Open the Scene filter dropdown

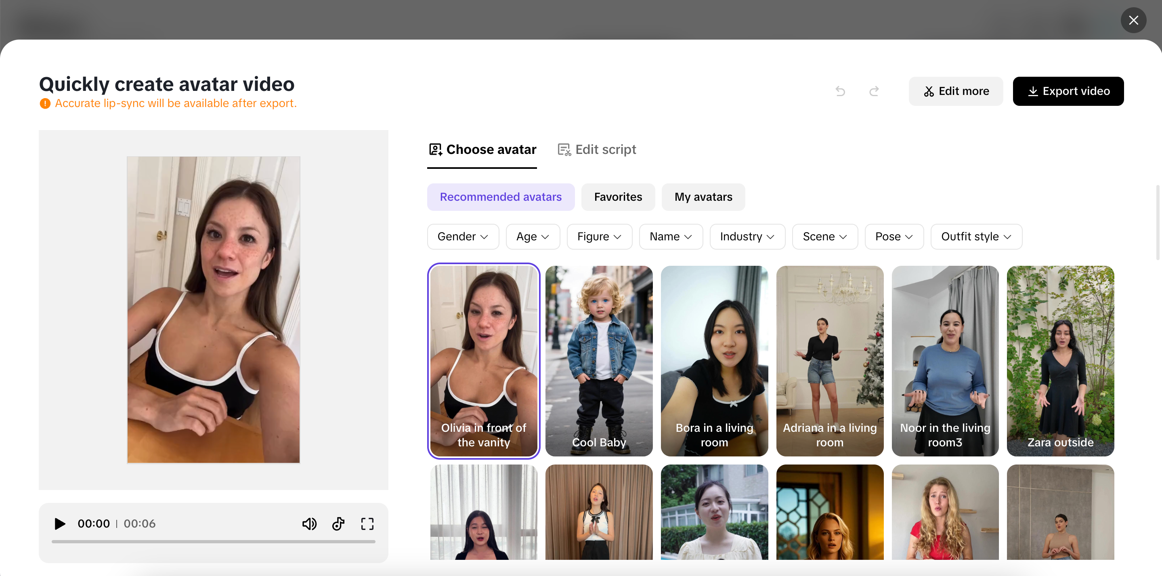pos(825,237)
